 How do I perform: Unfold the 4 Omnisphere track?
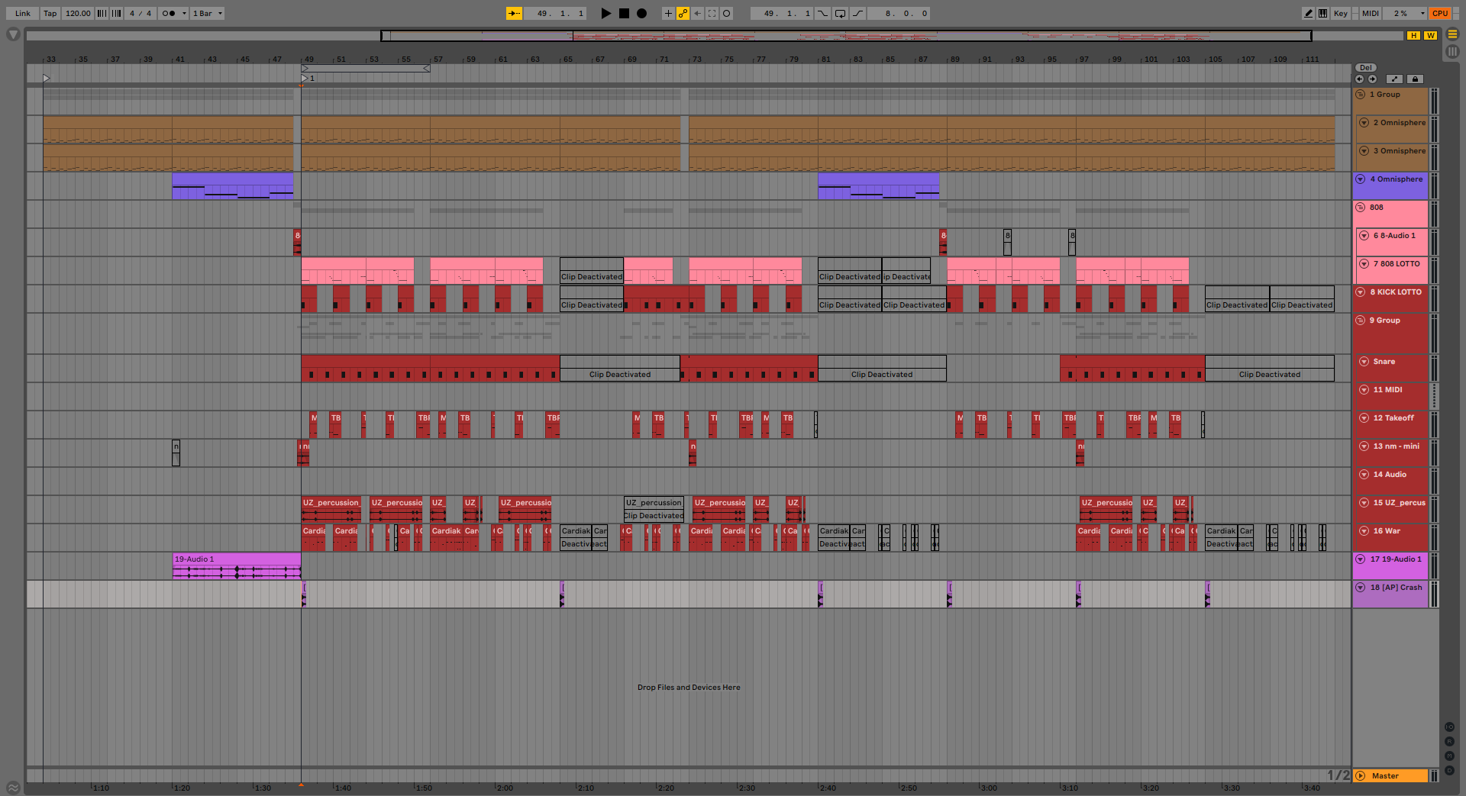pos(1361,179)
